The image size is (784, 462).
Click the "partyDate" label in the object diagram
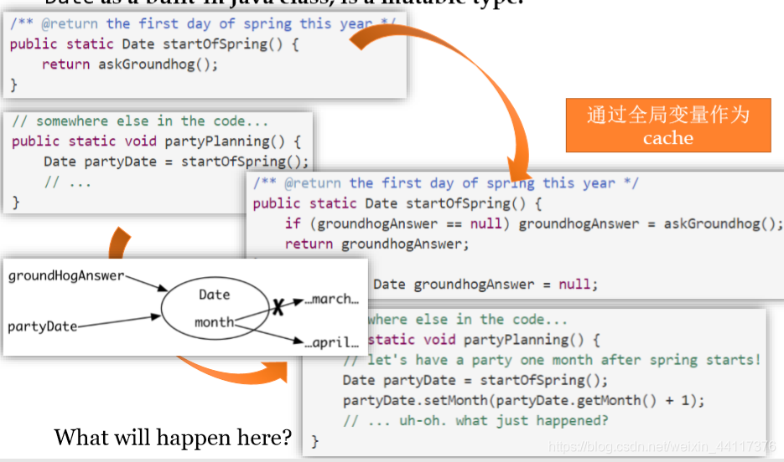point(43,326)
